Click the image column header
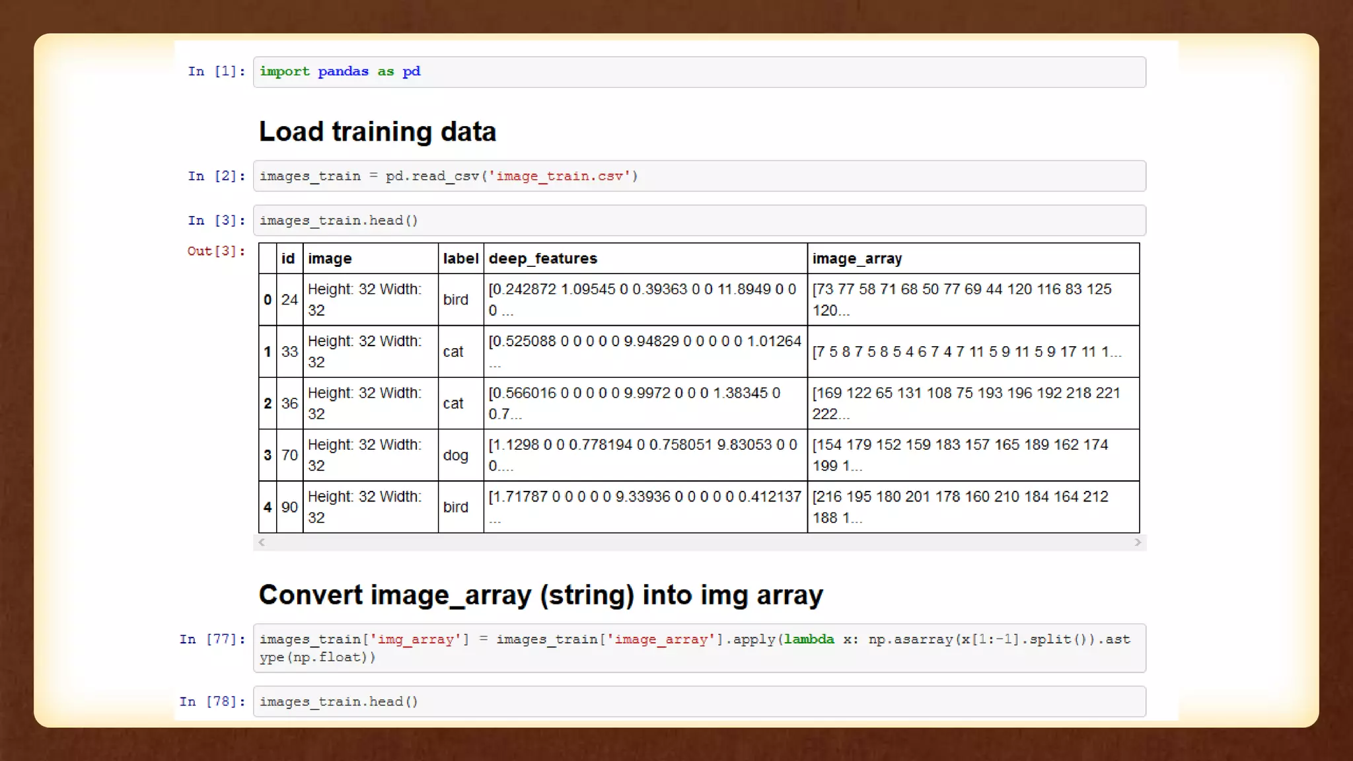Screen dimensions: 1353x761 tap(330, 259)
